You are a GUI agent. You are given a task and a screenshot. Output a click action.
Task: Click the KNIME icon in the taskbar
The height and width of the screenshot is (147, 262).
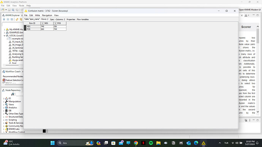coord(204,143)
